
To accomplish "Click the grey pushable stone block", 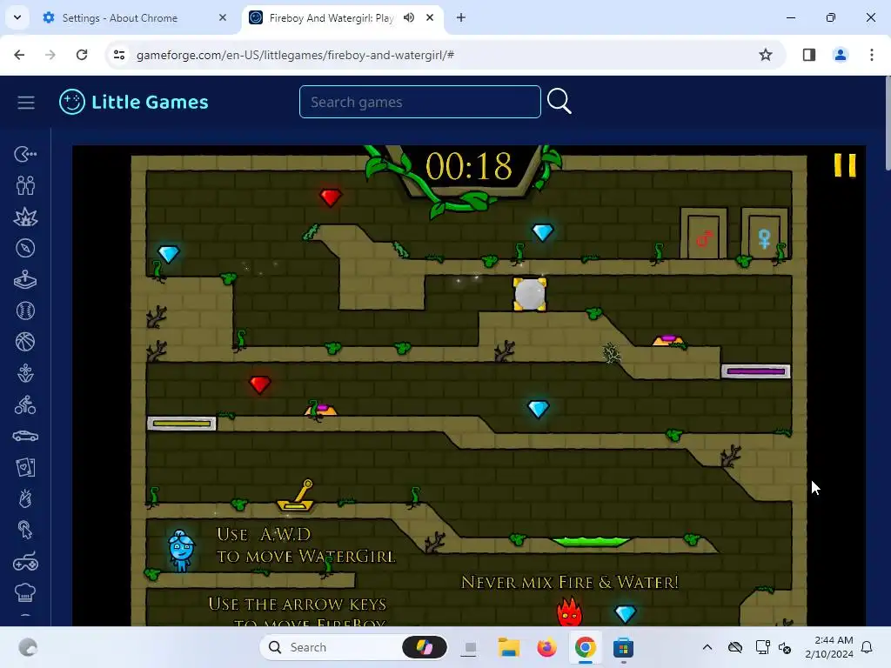I will (530, 294).
